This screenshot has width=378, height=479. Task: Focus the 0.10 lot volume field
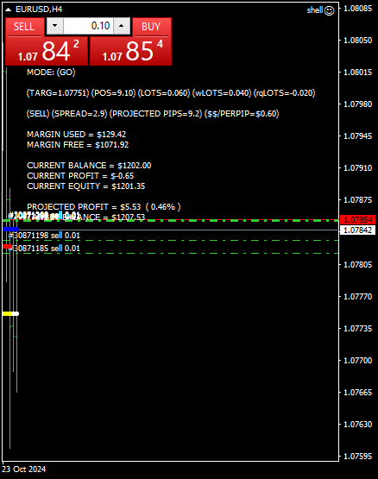(x=88, y=26)
